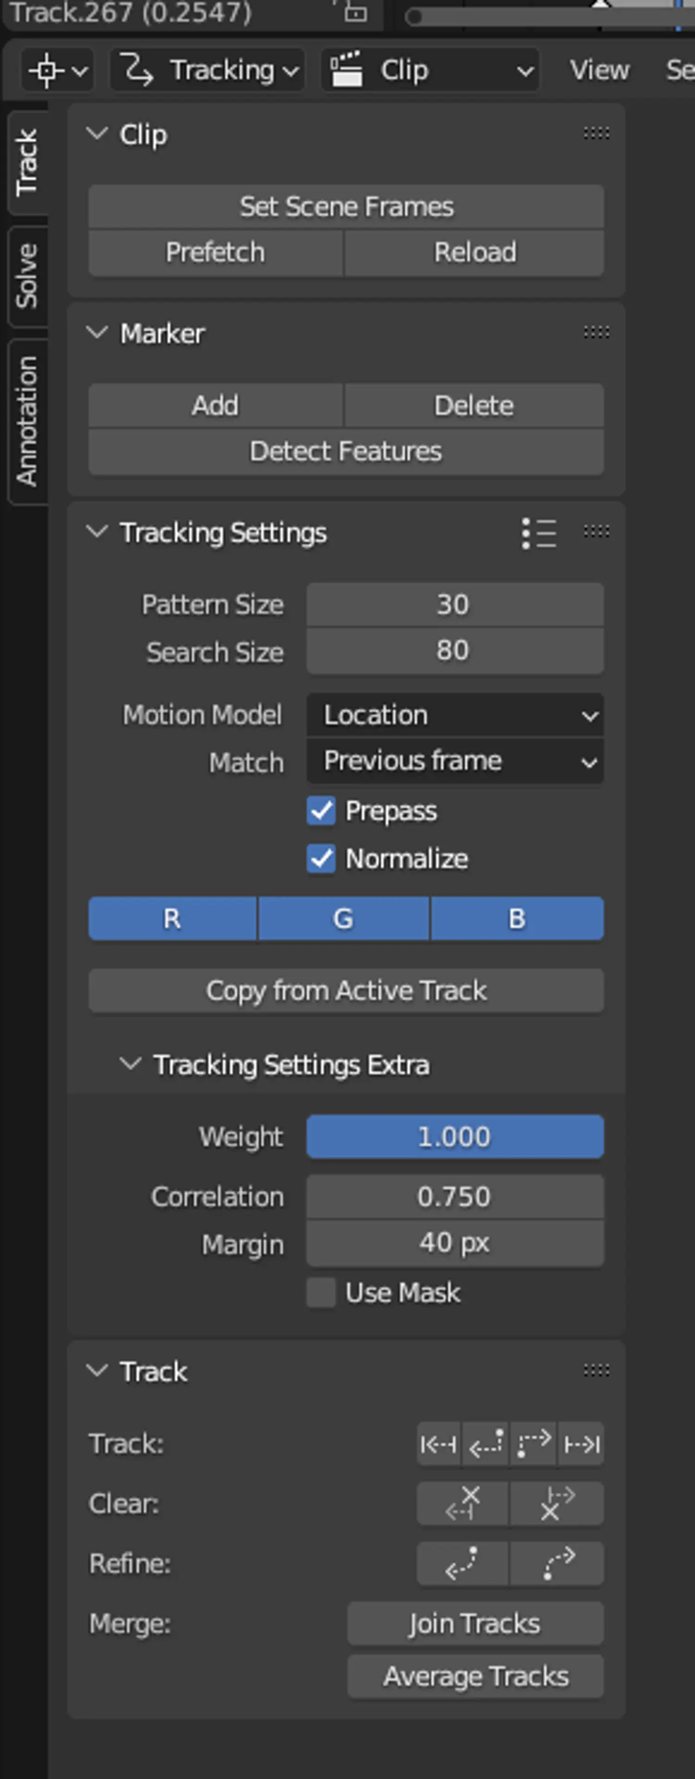Open Tracking Settings presets list icon

(539, 533)
